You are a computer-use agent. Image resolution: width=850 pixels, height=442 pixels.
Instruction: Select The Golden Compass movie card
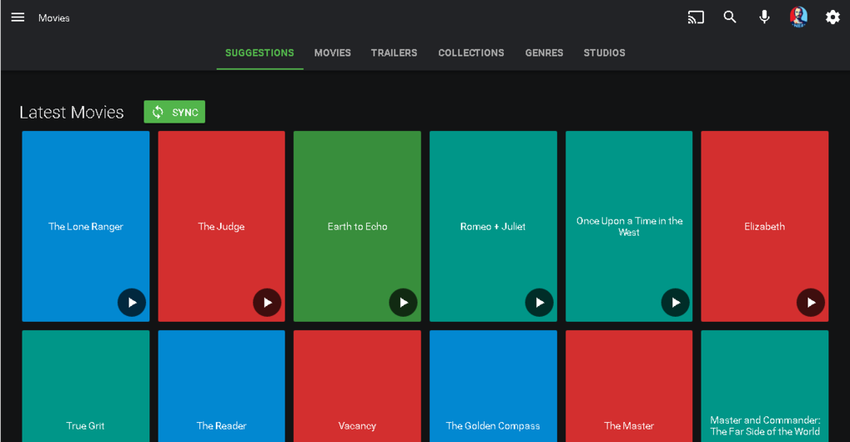tap(493, 390)
